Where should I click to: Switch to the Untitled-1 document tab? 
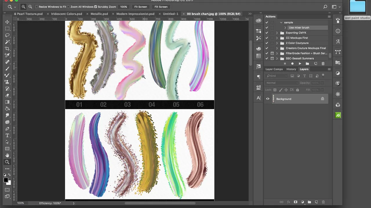coord(170,14)
